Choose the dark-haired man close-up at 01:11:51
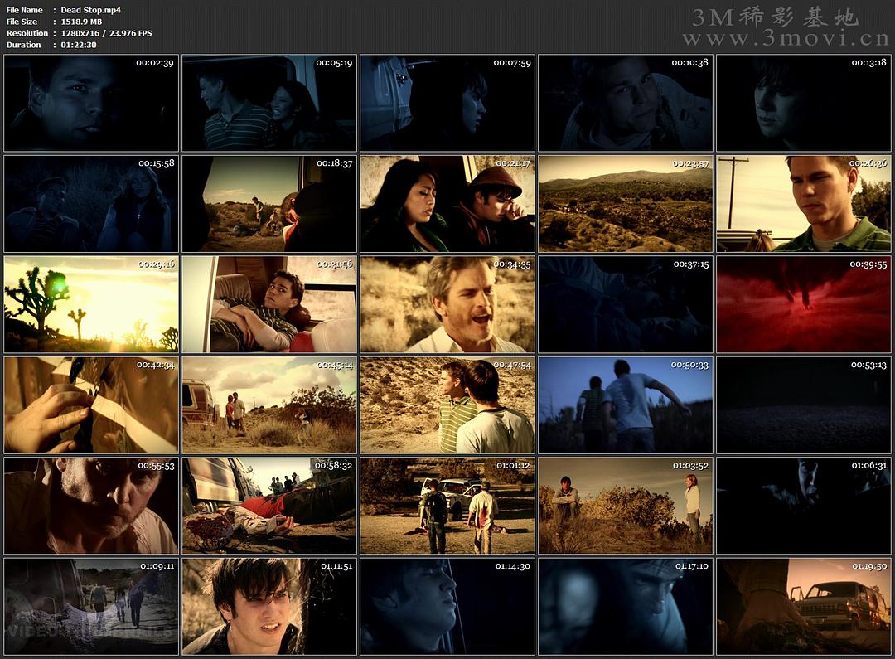This screenshot has height=659, width=895. point(269,607)
